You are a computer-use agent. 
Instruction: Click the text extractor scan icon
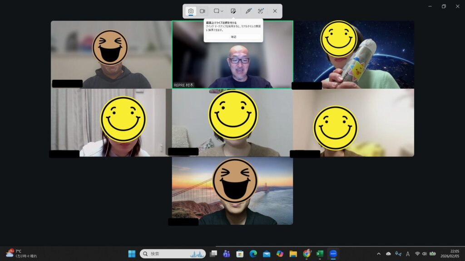pyautogui.click(x=261, y=11)
